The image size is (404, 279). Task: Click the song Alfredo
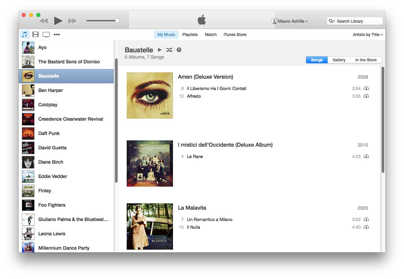click(x=194, y=96)
